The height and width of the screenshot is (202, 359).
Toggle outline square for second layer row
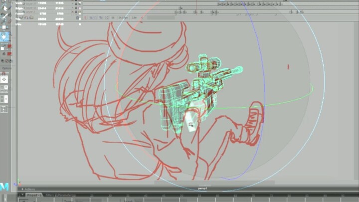point(80,8)
